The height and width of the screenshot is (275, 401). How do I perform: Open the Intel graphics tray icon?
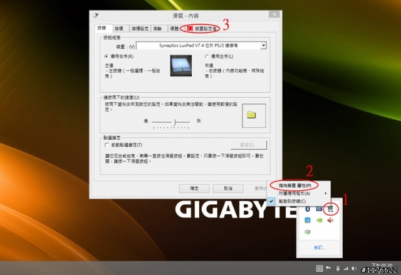point(319,209)
